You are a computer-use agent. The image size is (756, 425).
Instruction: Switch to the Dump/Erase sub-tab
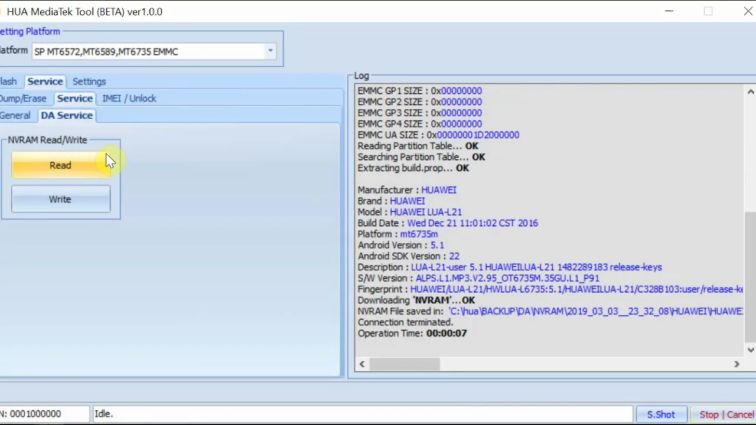[23, 99]
